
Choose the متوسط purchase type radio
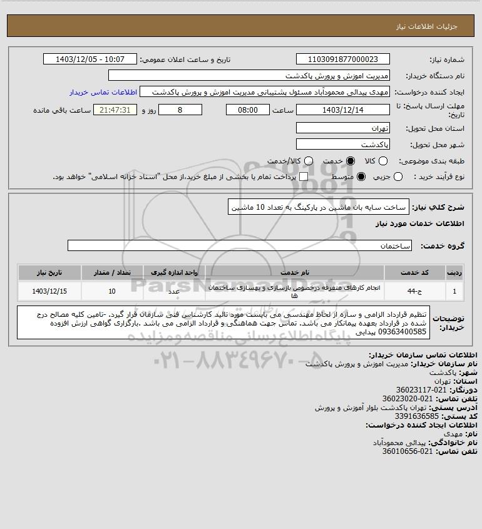[x=361, y=177]
